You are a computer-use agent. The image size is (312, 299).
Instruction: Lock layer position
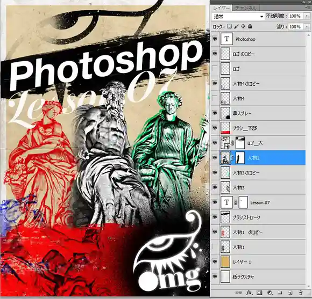click(x=243, y=26)
